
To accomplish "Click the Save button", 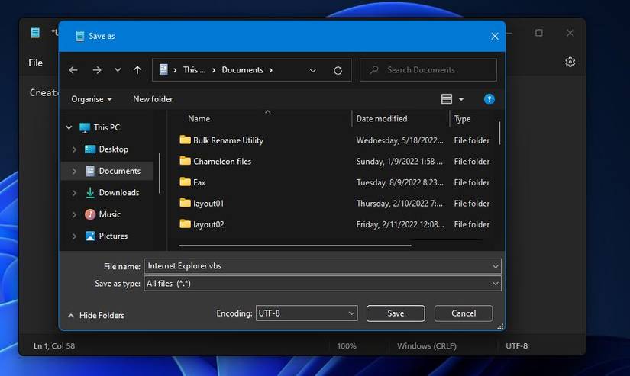I will [396, 313].
